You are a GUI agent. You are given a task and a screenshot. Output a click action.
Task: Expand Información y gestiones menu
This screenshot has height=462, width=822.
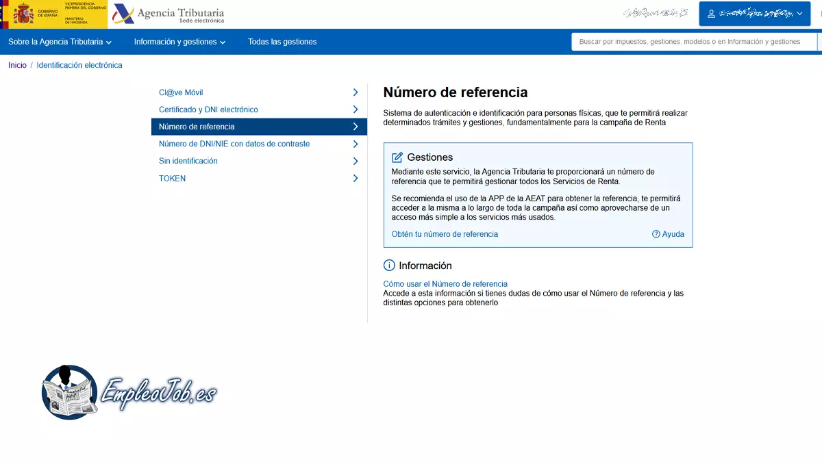179,42
